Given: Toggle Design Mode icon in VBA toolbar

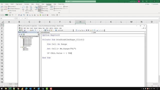Looking at the screenshot, I should [45, 30].
